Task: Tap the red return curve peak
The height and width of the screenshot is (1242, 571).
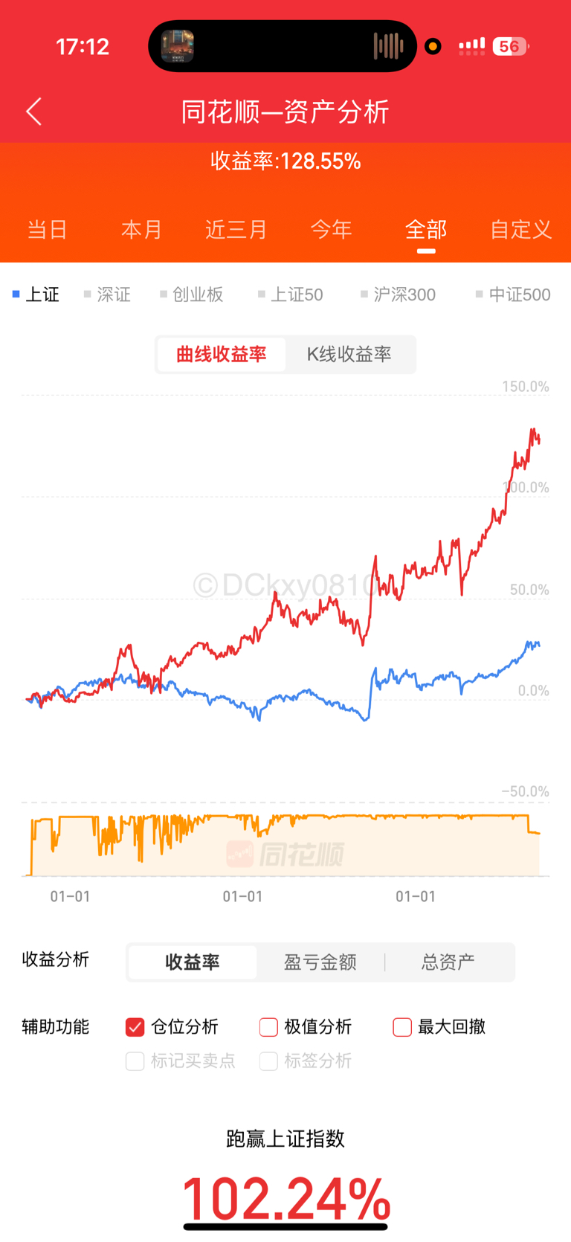Action: click(533, 430)
